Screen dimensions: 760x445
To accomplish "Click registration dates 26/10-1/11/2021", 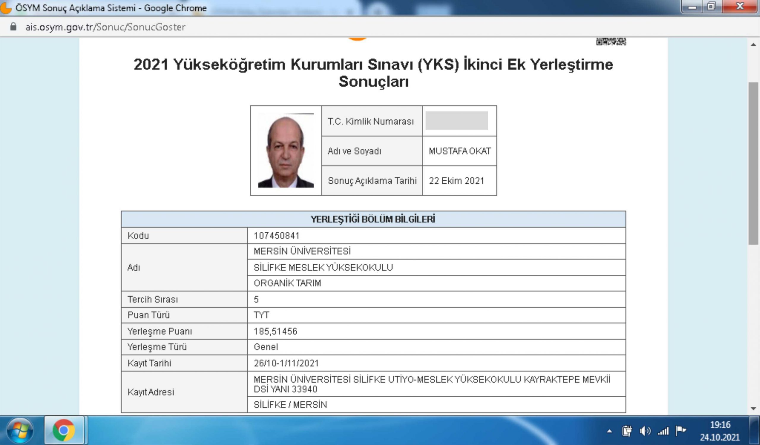I will tap(286, 363).
